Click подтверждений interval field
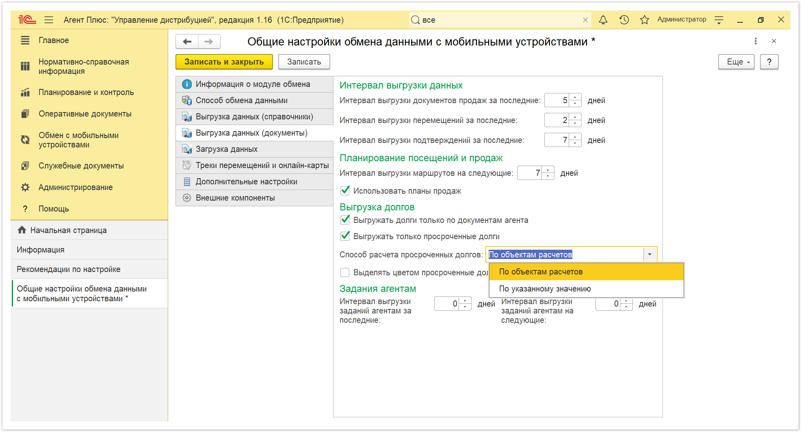 [x=556, y=140]
